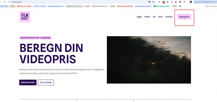Open the orange Claude starburst extension

[x=172, y=2]
